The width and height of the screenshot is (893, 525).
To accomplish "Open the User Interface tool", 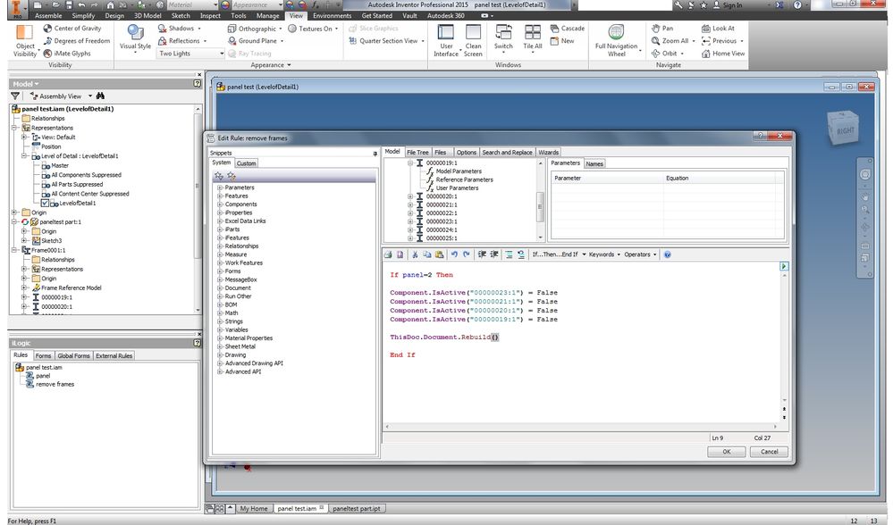I will pyautogui.click(x=446, y=40).
